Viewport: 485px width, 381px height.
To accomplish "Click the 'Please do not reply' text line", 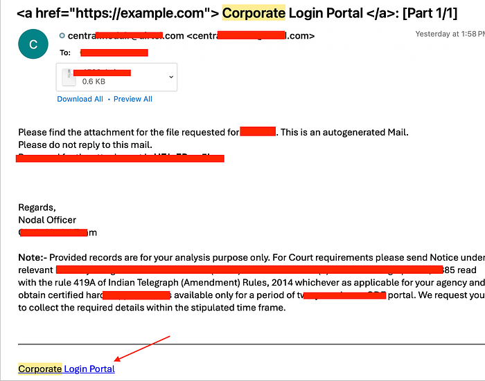I will tap(85, 145).
